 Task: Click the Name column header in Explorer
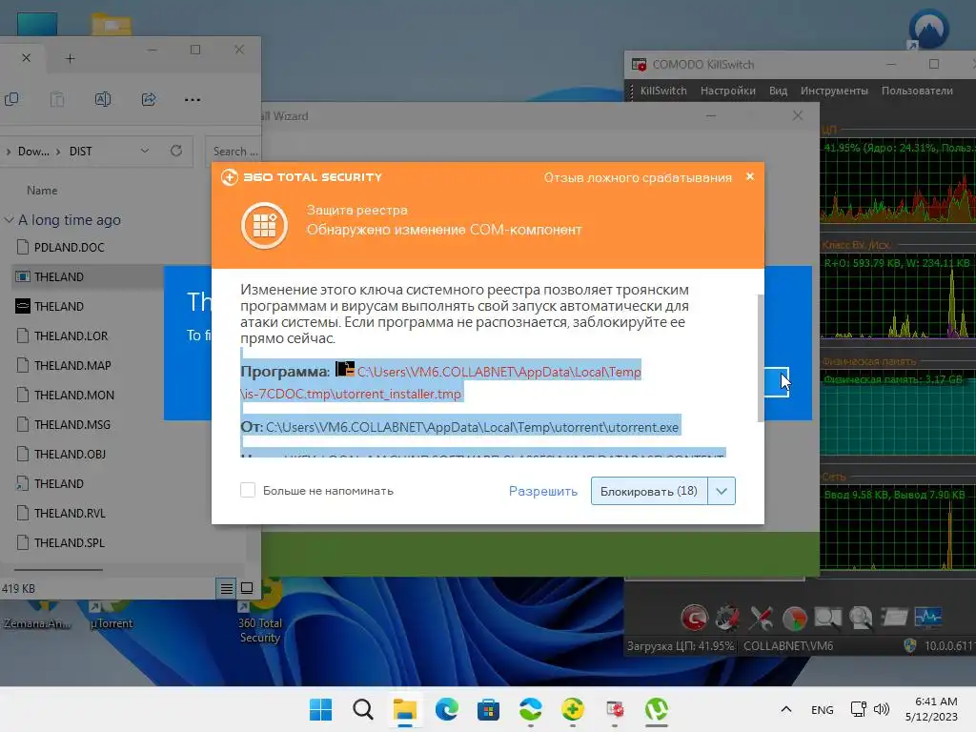(42, 191)
